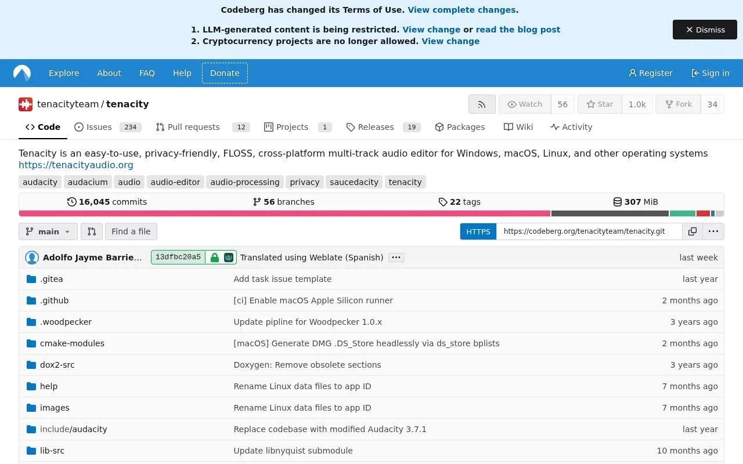
Task: Open the Wiki tab
Action: pos(518,127)
